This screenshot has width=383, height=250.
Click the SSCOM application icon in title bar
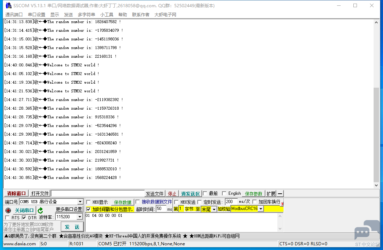coord(9,5)
